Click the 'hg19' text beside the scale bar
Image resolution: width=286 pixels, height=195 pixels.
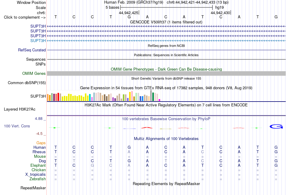click(x=219, y=8)
